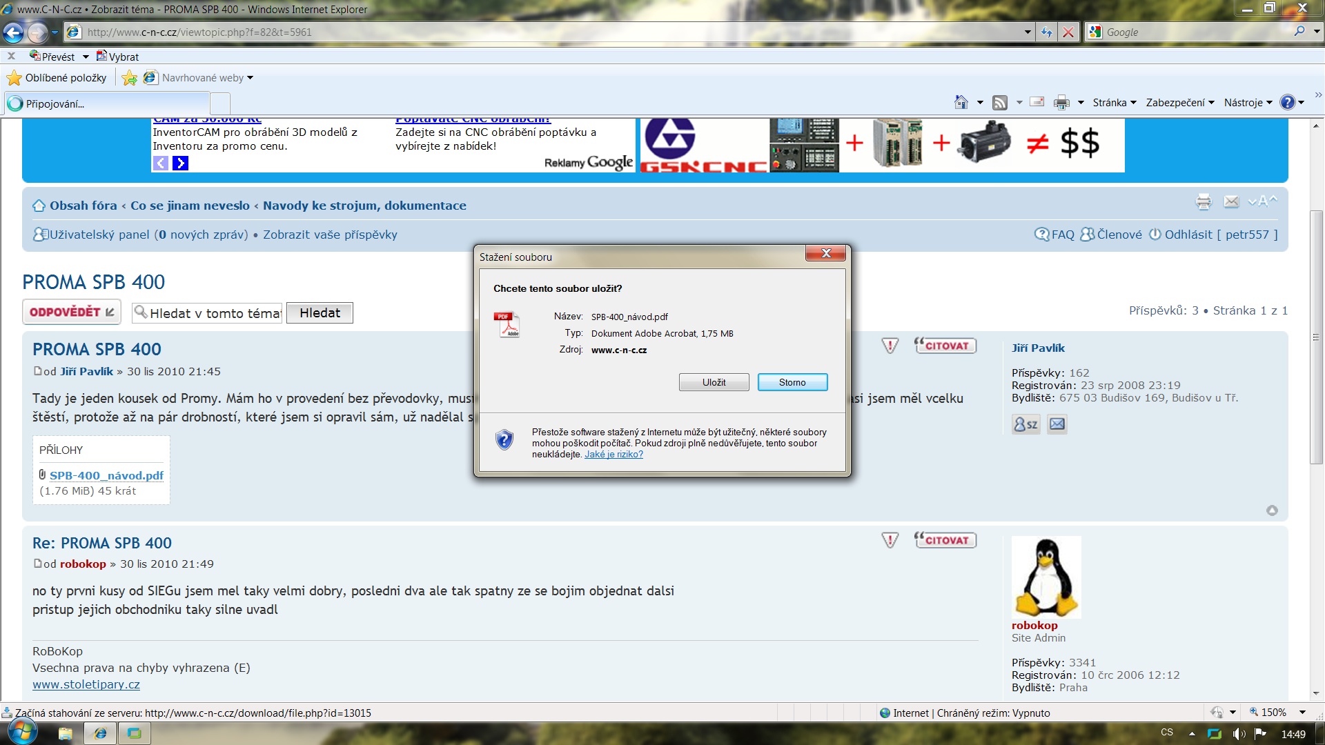Click the Add to favorites star icon
This screenshot has width=1325, height=745.
129,78
